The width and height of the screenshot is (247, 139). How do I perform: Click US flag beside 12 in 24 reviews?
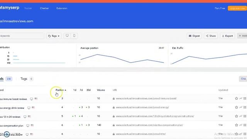pos(29,117)
